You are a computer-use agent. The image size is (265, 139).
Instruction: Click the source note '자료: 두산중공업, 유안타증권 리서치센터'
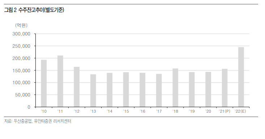tap(38, 121)
